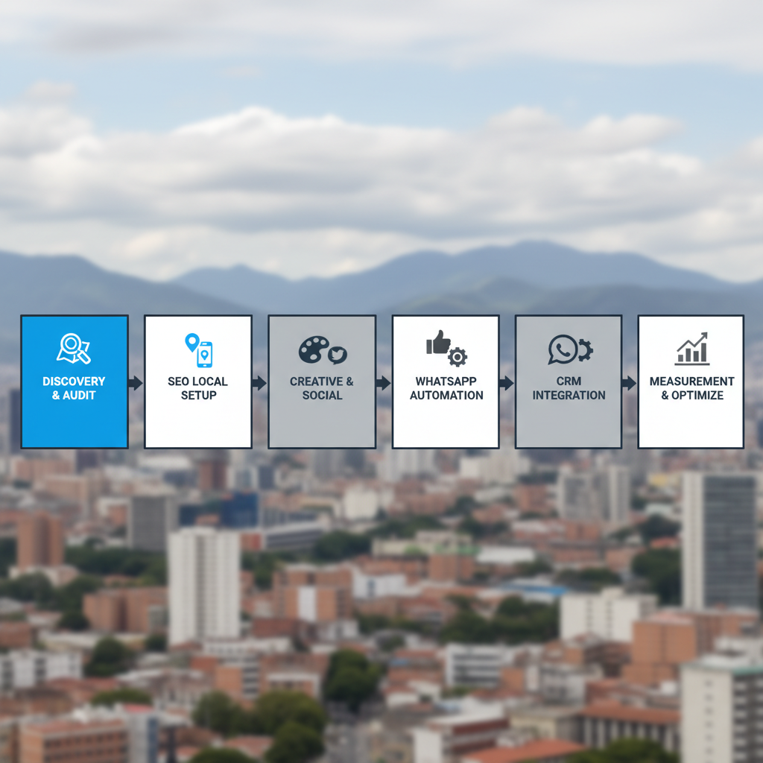Open the CRM Integration label text
This screenshot has width=763, height=763.
[569, 388]
